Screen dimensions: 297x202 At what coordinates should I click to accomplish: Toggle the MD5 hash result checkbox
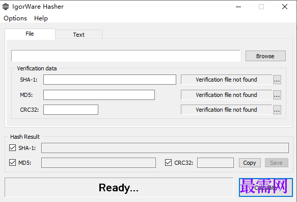[x=13, y=163]
